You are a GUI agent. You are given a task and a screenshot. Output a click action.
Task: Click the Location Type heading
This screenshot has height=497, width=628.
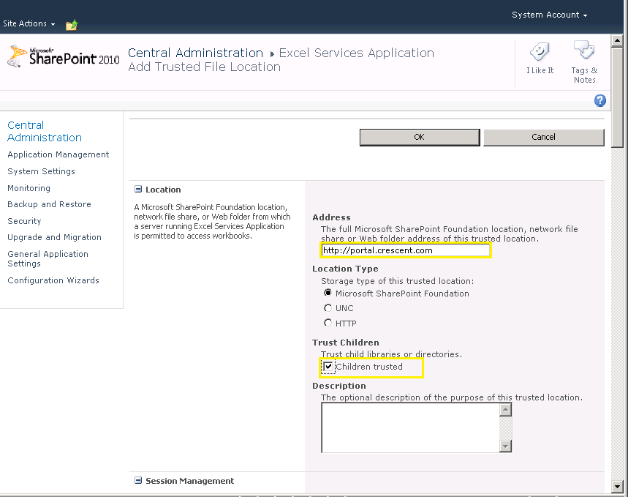tap(345, 269)
